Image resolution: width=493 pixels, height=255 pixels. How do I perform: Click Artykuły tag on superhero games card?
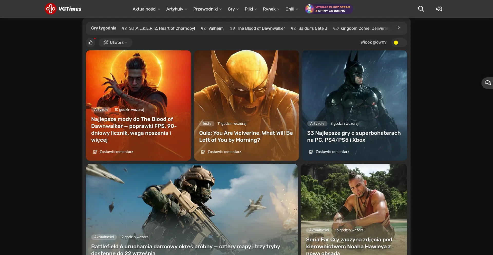(x=317, y=124)
